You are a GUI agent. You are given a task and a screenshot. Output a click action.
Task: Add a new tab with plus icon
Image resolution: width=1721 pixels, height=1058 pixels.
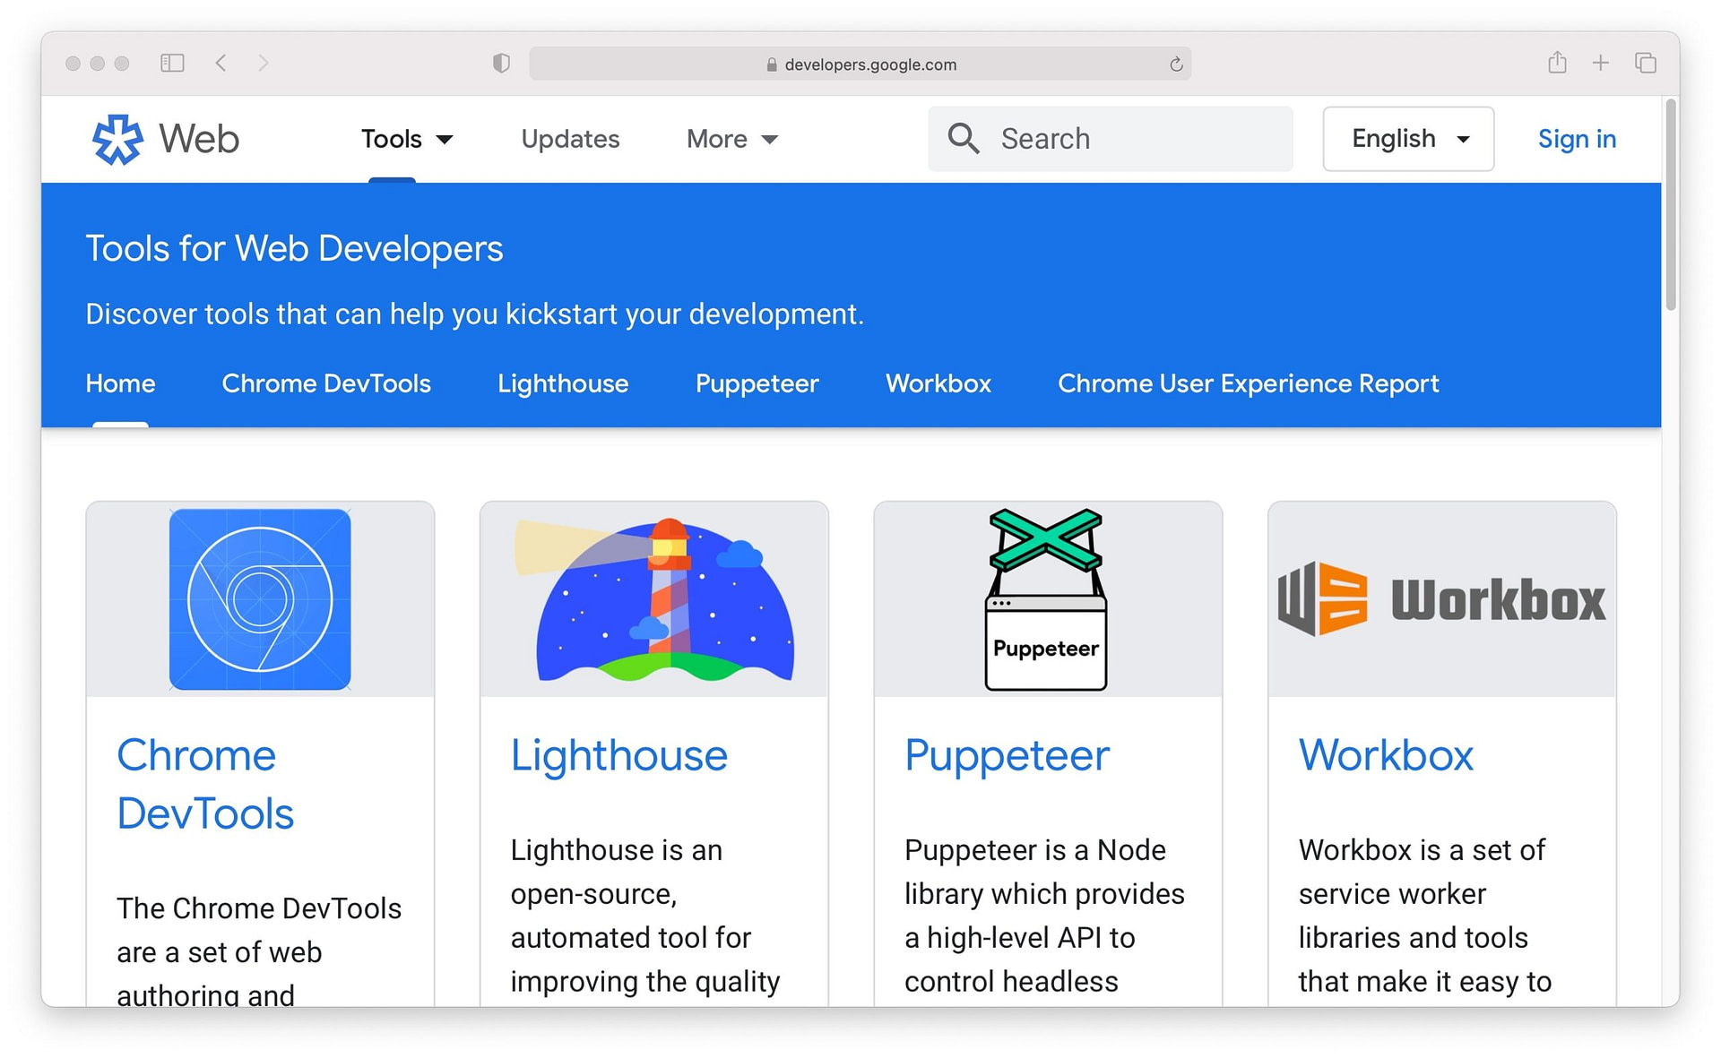pos(1601,63)
